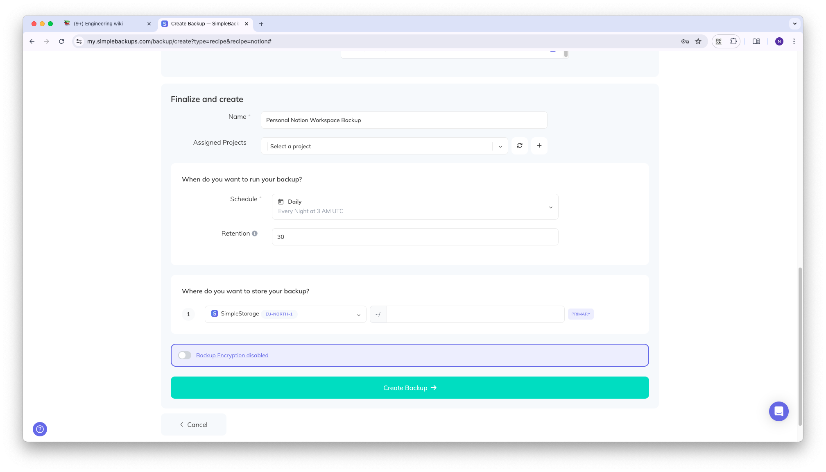
Task: Click the help question mark icon
Action: click(x=40, y=429)
